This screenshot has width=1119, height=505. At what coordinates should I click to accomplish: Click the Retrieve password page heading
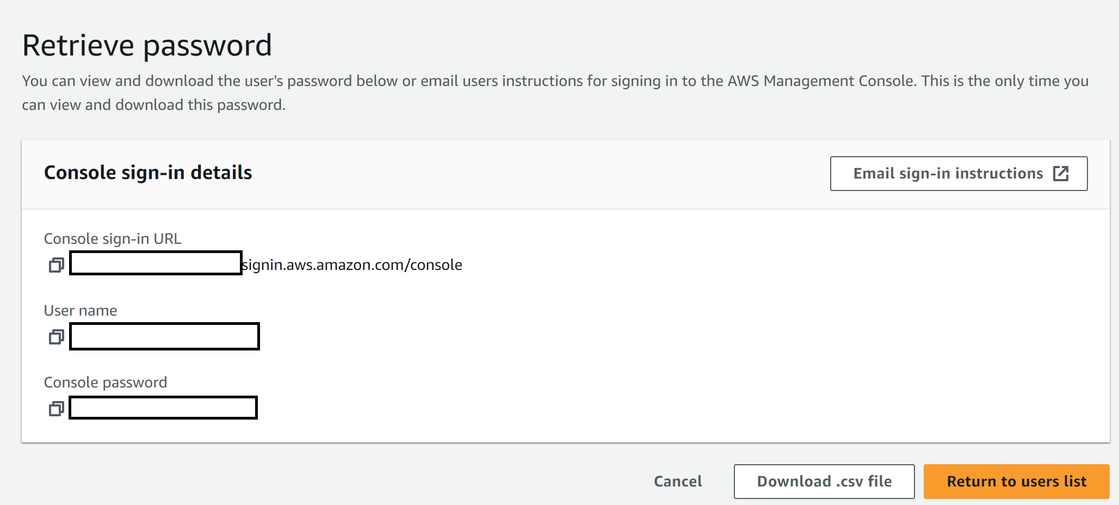click(147, 44)
